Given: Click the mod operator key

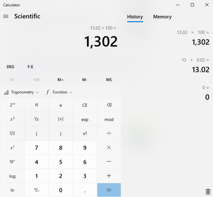Looking at the screenshot, I should [x=109, y=119].
